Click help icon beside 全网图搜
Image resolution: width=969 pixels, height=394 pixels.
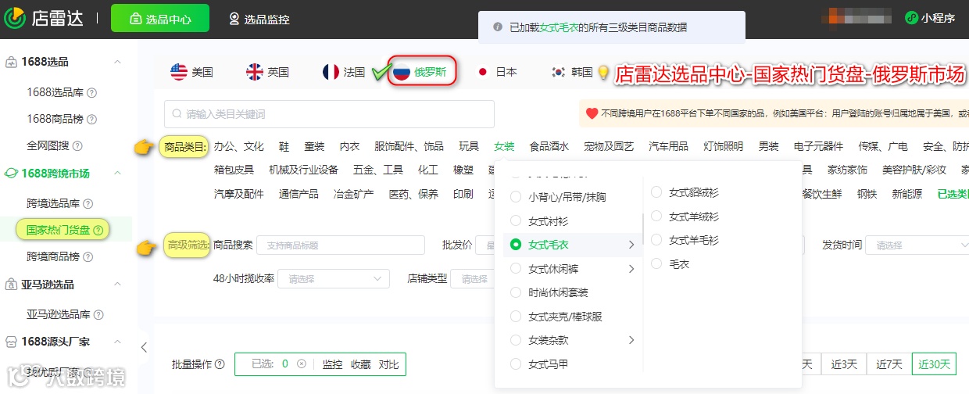77,146
